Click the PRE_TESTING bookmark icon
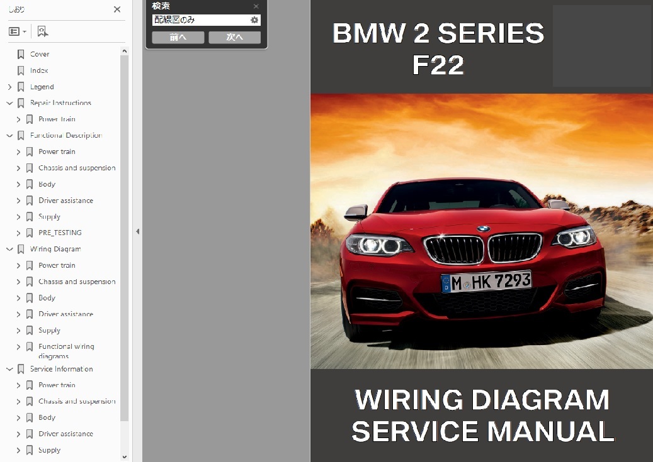 pyautogui.click(x=30, y=233)
